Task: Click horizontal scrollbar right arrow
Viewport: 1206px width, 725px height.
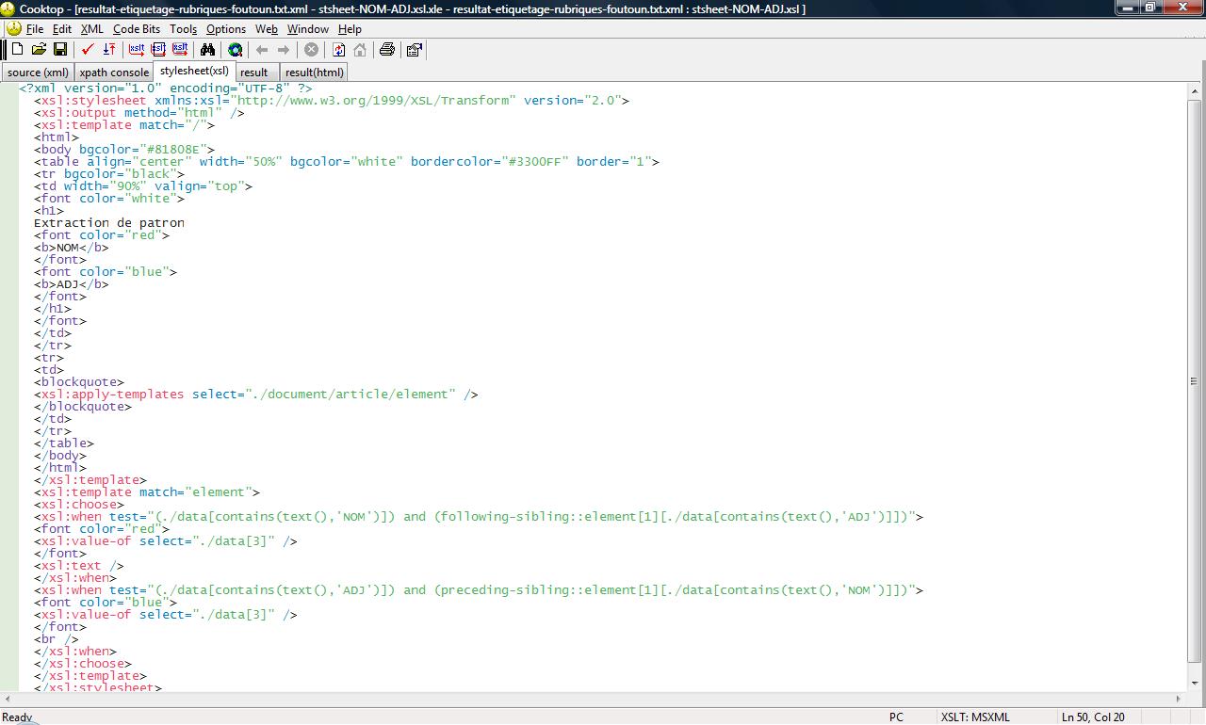Action: (1178, 698)
